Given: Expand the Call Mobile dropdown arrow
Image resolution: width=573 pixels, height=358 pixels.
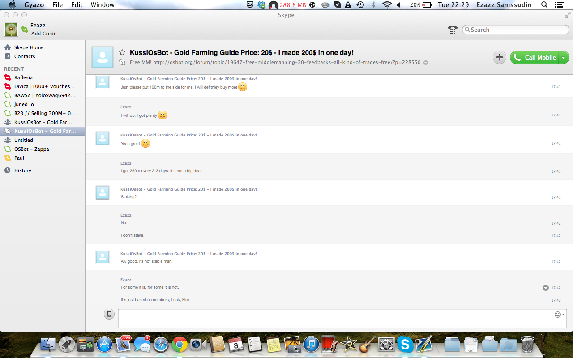Looking at the screenshot, I should (x=564, y=57).
